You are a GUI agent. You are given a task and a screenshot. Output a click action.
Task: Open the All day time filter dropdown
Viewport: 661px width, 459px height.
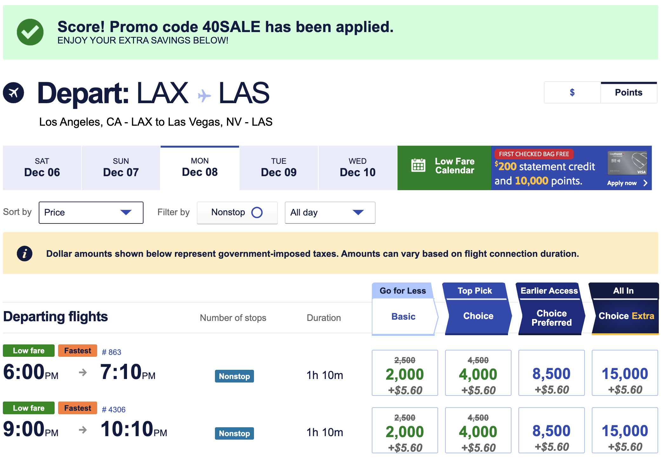pyautogui.click(x=330, y=212)
